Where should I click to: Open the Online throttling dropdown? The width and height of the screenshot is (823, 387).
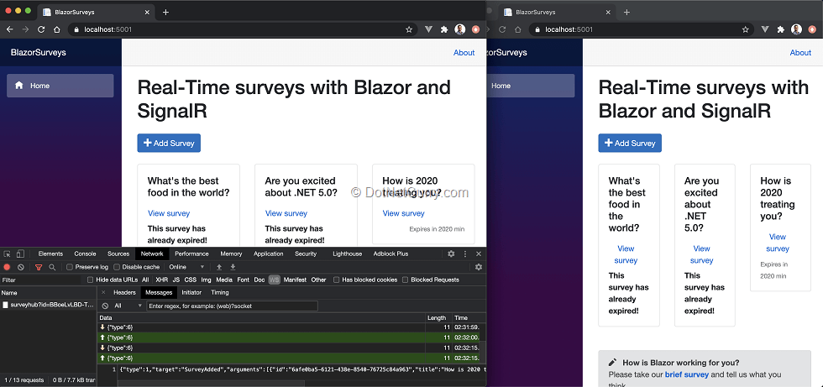[187, 267]
